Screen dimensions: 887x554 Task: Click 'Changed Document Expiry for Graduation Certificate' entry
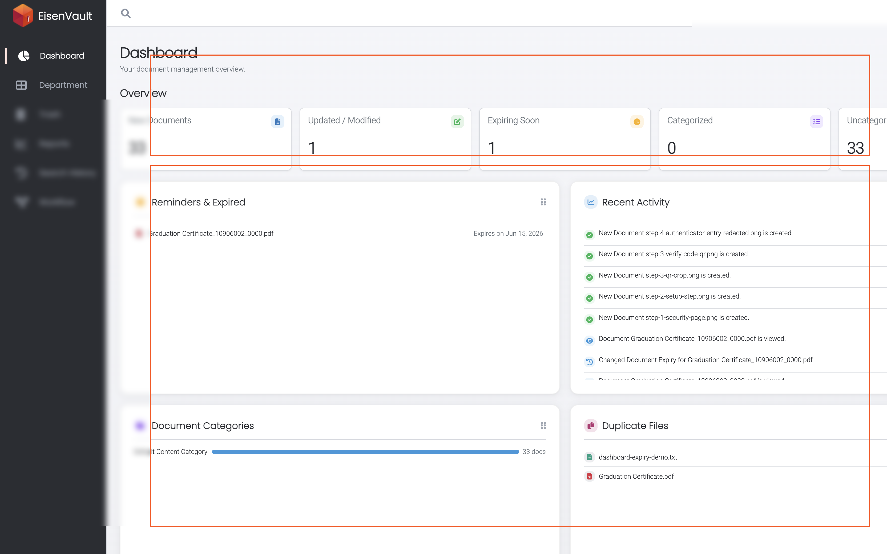[x=706, y=360]
